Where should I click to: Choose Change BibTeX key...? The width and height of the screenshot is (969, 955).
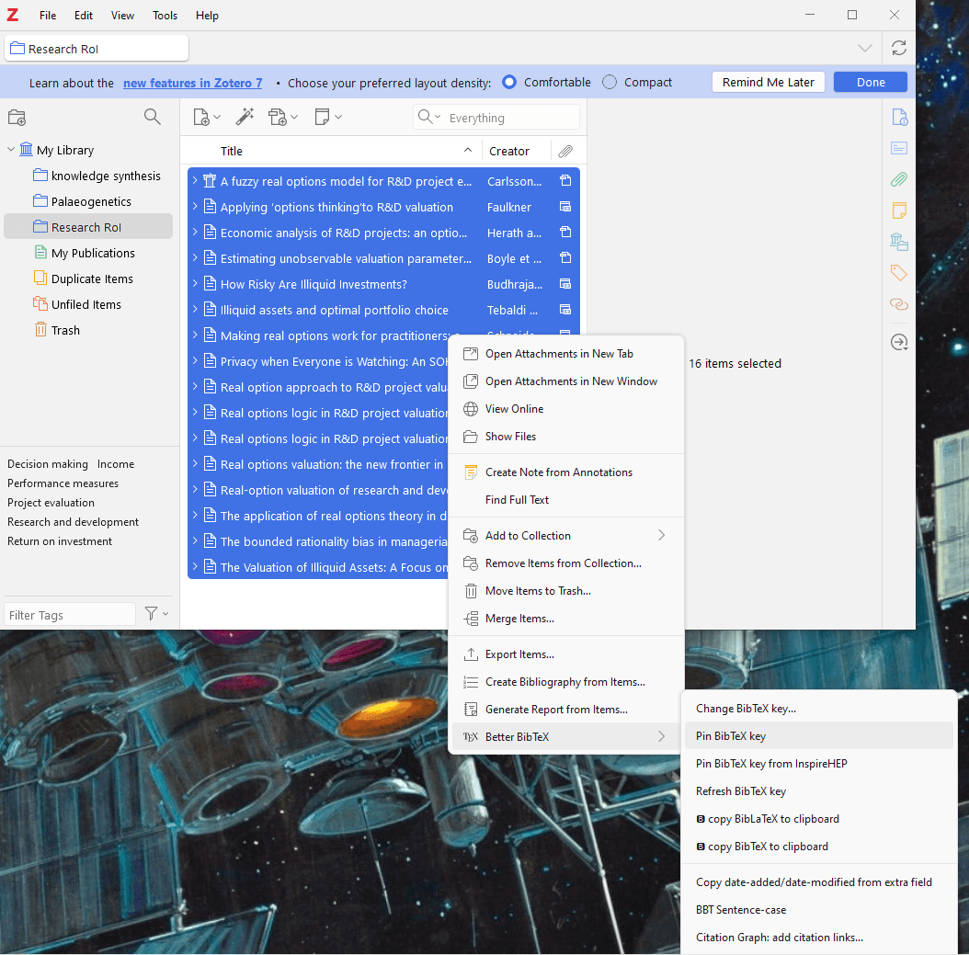819,709
